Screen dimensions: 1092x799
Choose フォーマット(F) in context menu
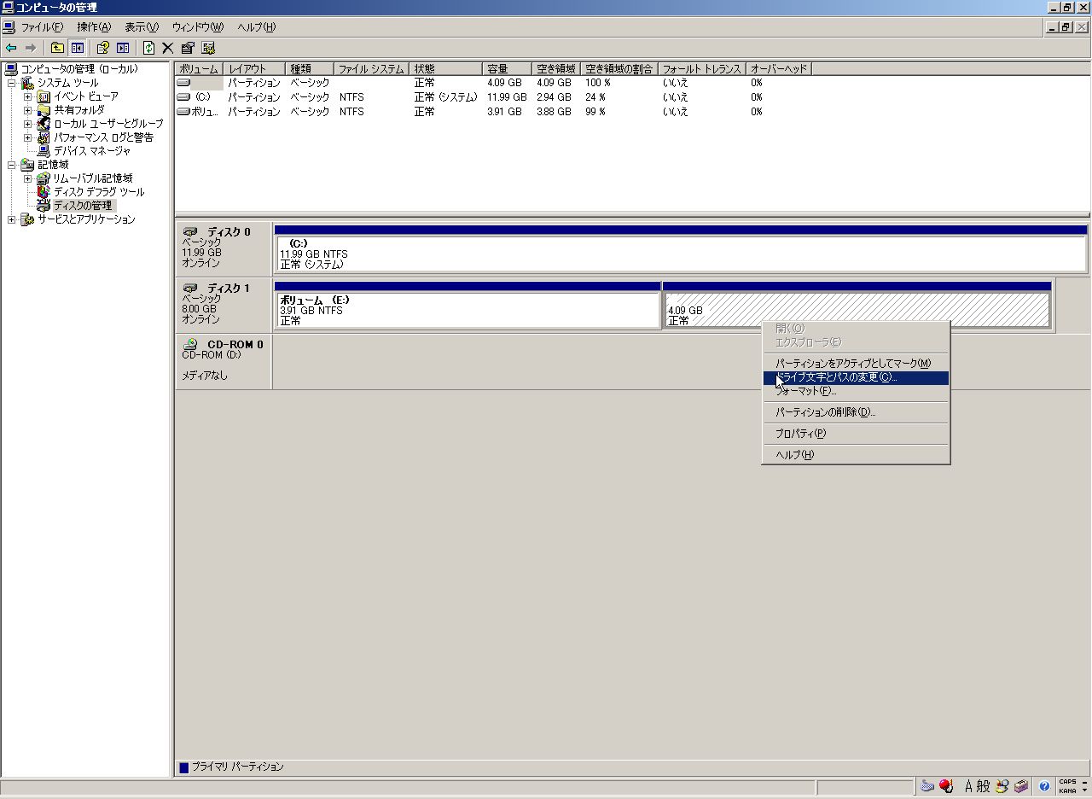856,391
